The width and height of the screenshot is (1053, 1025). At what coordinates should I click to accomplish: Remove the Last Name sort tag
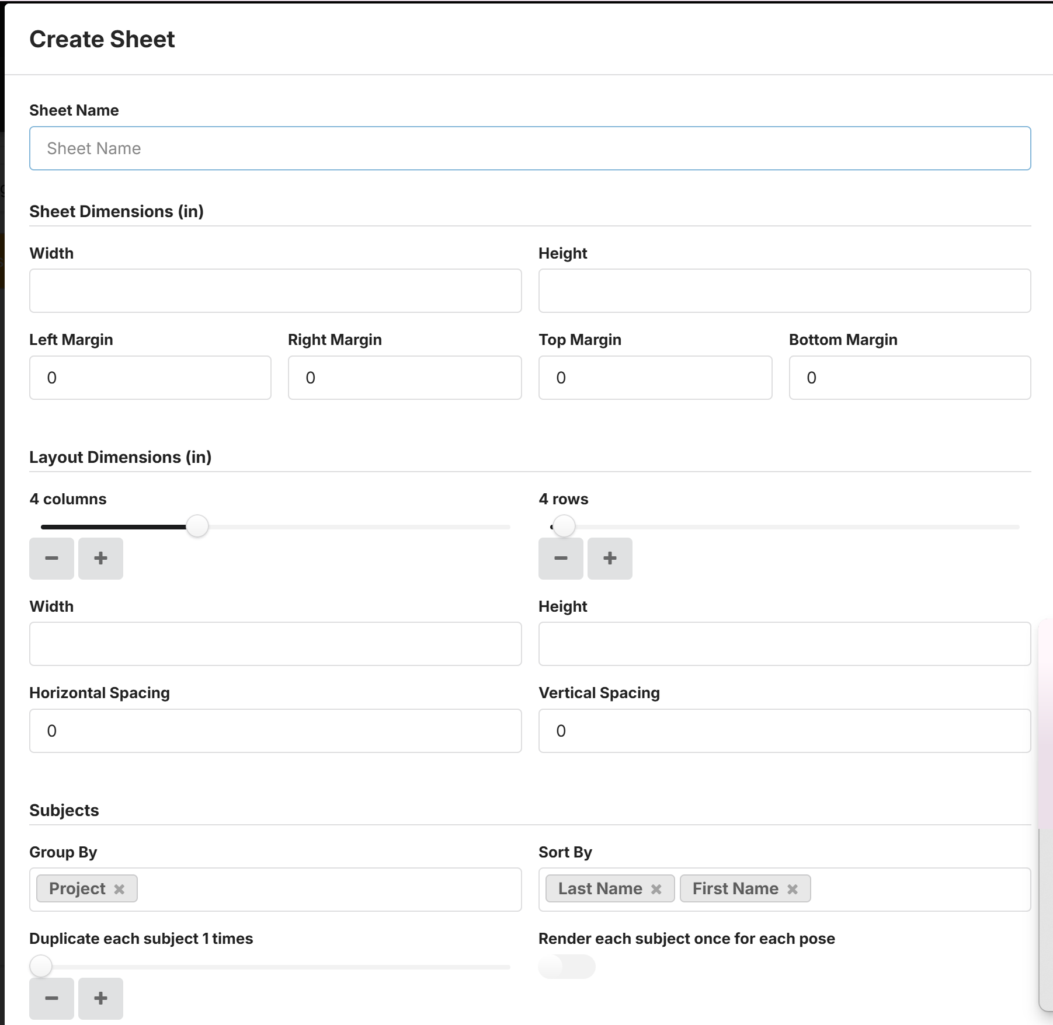coord(656,889)
